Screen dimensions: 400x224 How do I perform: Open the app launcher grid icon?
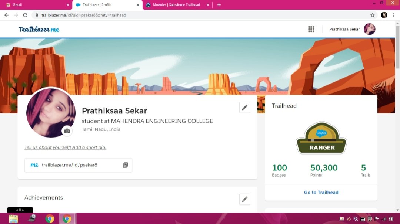tap(311, 29)
